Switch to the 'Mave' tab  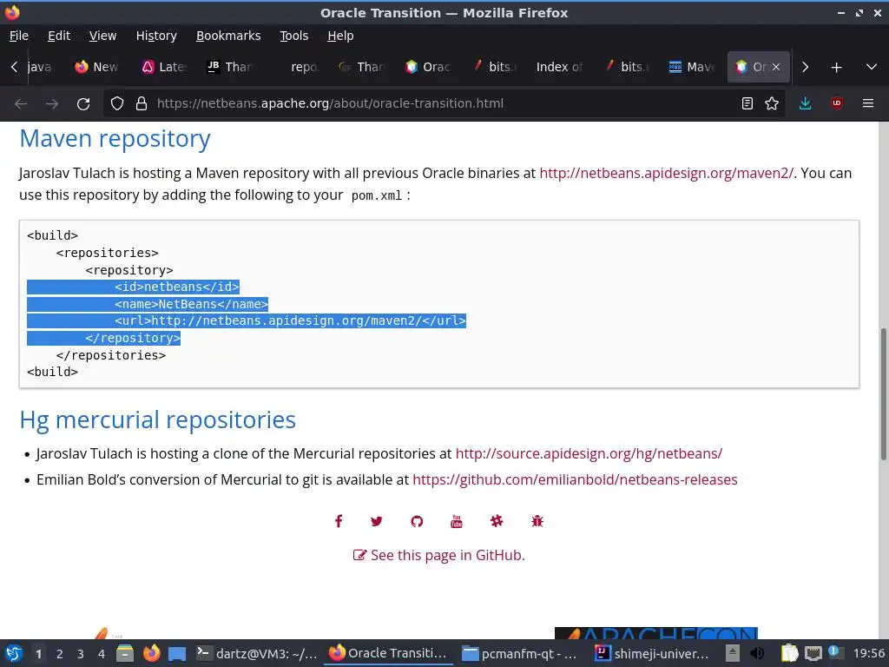click(692, 67)
